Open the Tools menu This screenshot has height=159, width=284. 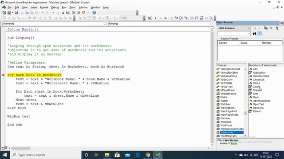[x=72, y=8]
